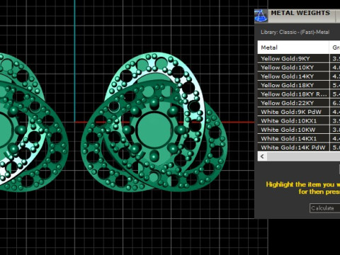Select the White Gold:14K PdW row
This screenshot has height=255, width=340.
tap(299, 147)
